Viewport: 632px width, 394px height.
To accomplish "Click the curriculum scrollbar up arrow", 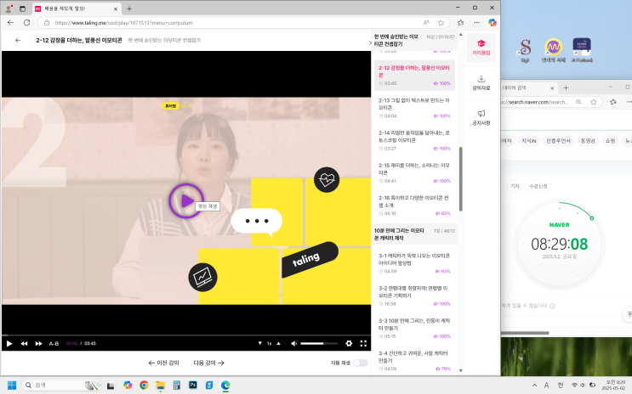I will click(x=461, y=35).
